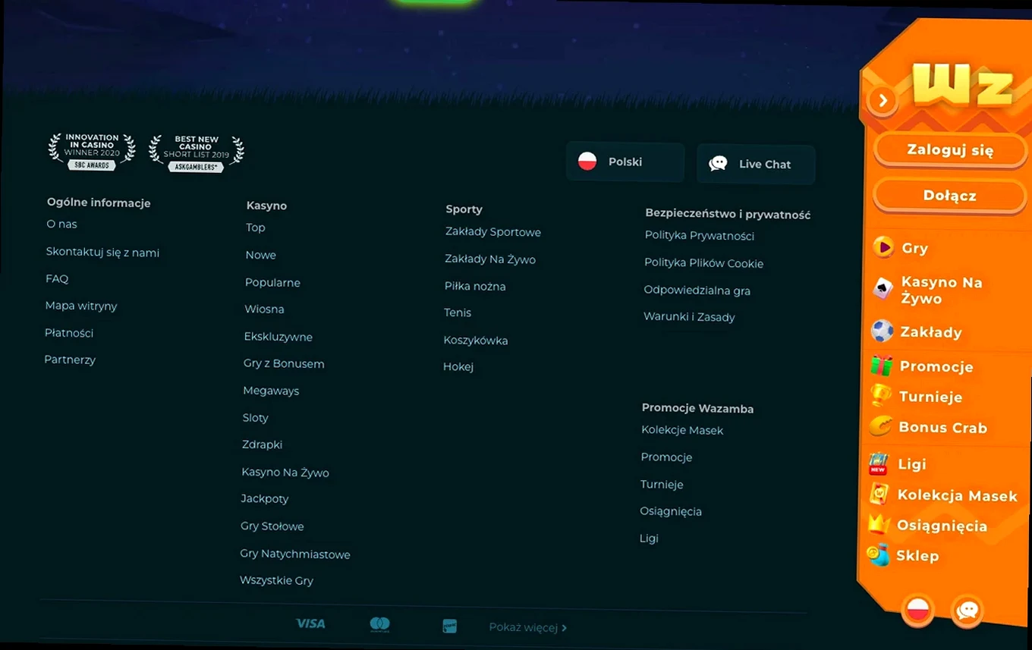The width and height of the screenshot is (1032, 650).
Task: Open Gry z Bonusem link
Action: [284, 363]
